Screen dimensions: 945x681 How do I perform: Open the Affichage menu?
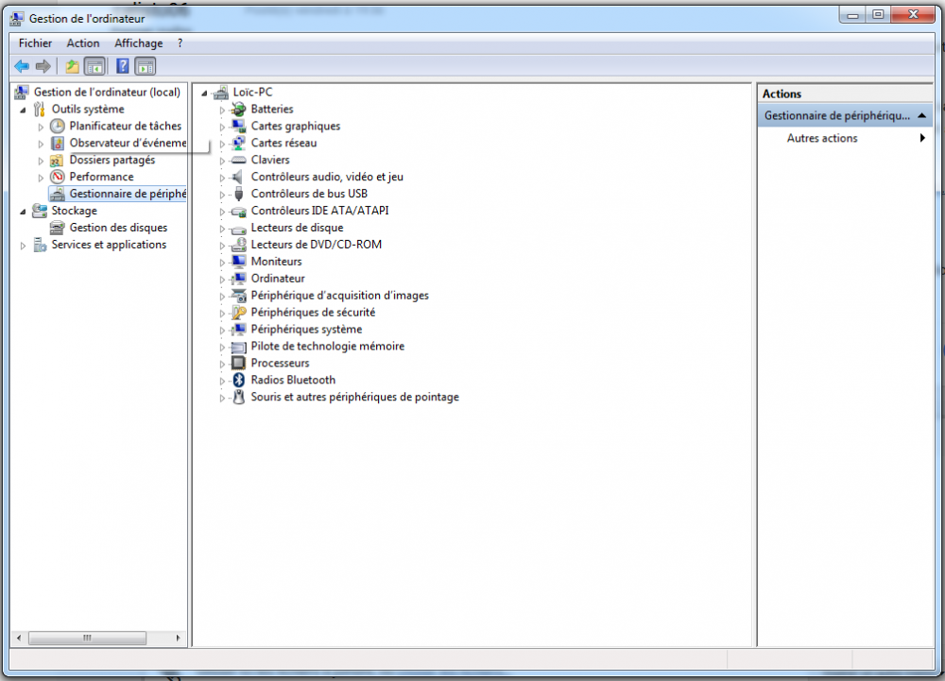coord(138,43)
